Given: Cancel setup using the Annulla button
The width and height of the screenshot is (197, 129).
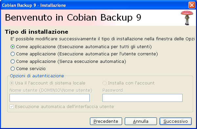Looking at the screenshot, I should point(141,121).
